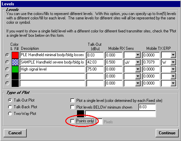Image resolution: width=181 pixels, height=141 pixels.
Task: Click the Continue button
Action: click(167, 133)
